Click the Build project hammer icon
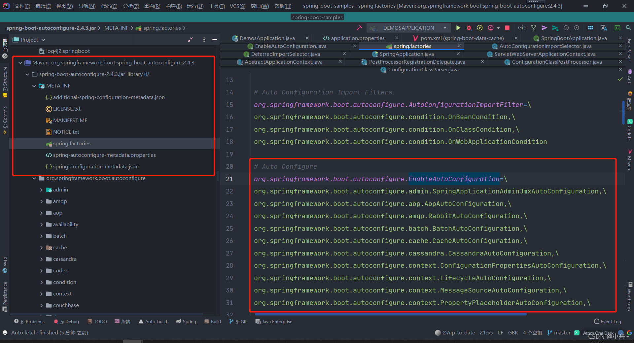634x343 pixels. point(359,28)
